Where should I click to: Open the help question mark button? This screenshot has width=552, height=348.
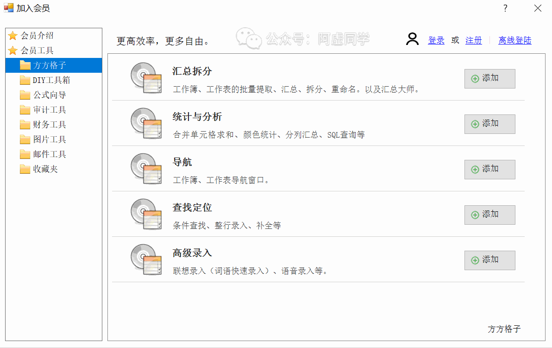[505, 8]
